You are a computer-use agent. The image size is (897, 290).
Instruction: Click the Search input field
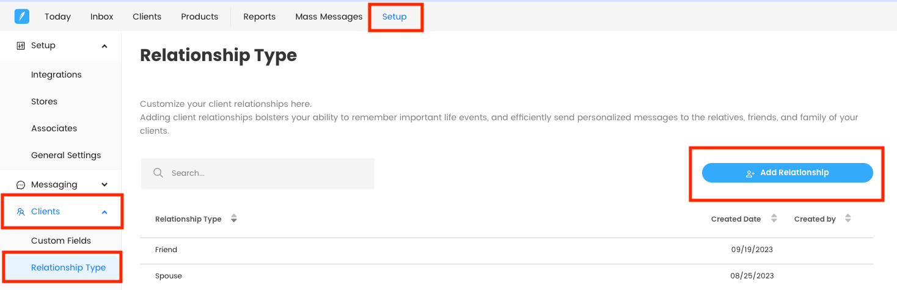pyautogui.click(x=258, y=173)
